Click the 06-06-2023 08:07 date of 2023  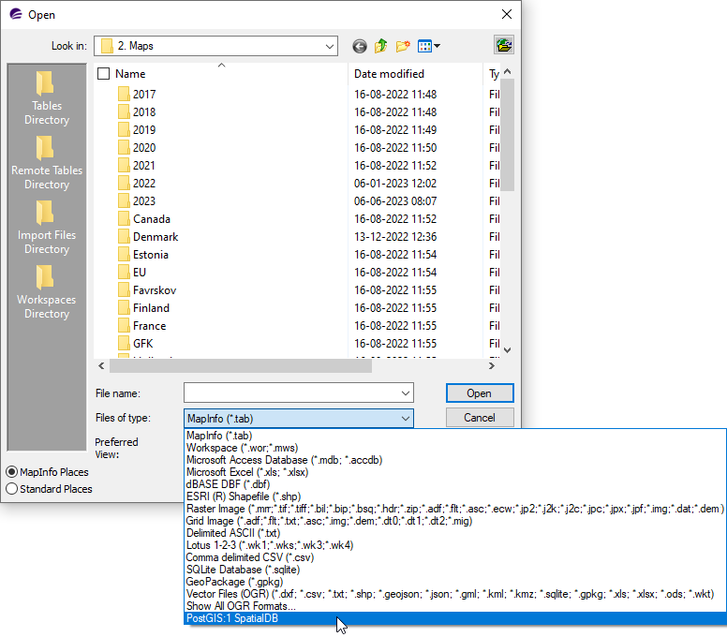(x=395, y=200)
